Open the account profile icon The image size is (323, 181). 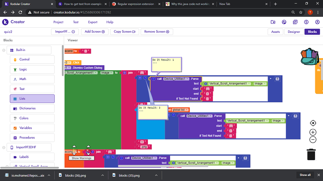tap(317, 22)
